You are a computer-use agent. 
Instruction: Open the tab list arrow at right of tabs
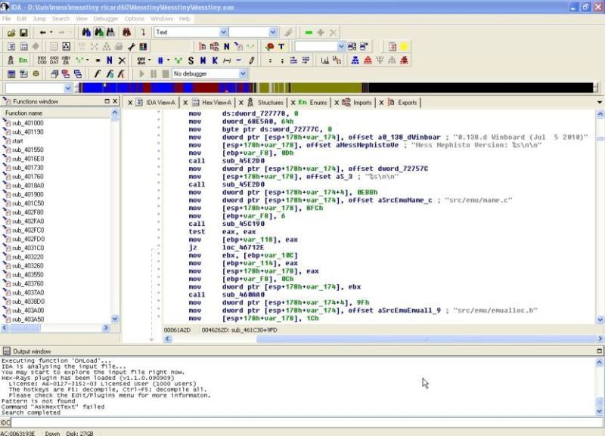(x=600, y=103)
